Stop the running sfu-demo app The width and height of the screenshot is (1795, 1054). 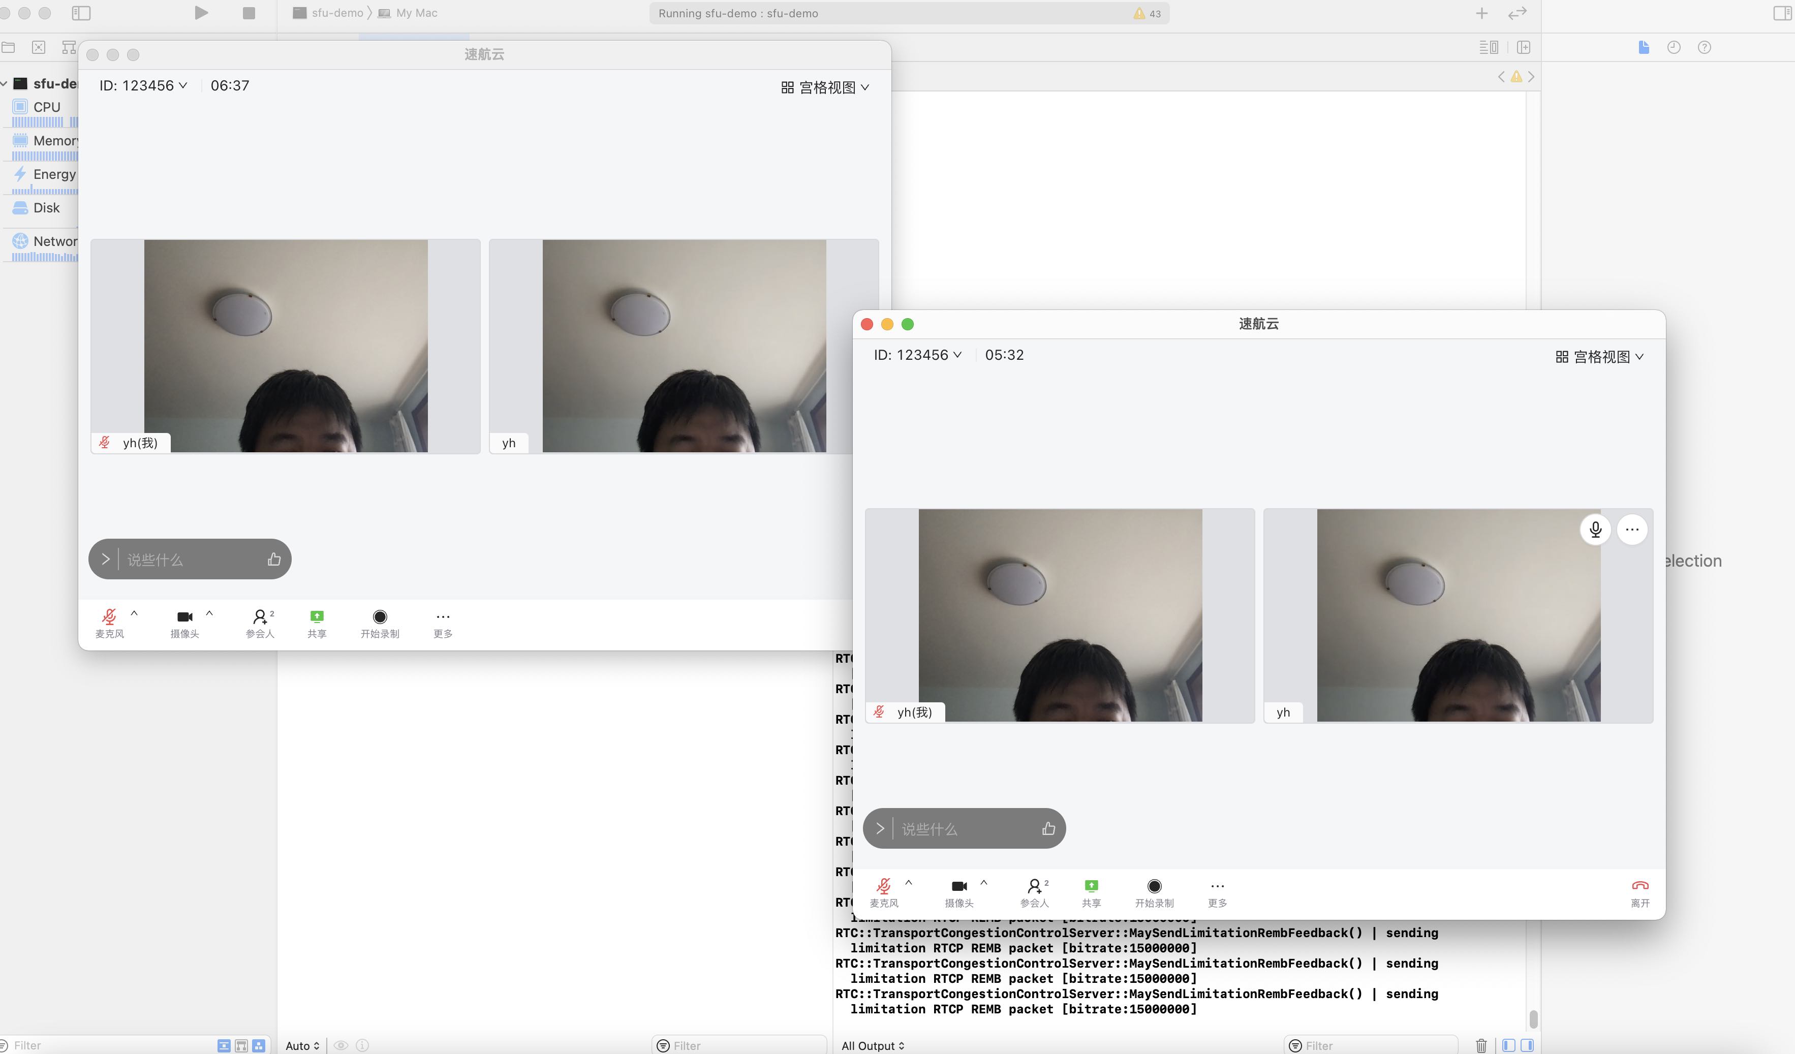click(x=249, y=13)
